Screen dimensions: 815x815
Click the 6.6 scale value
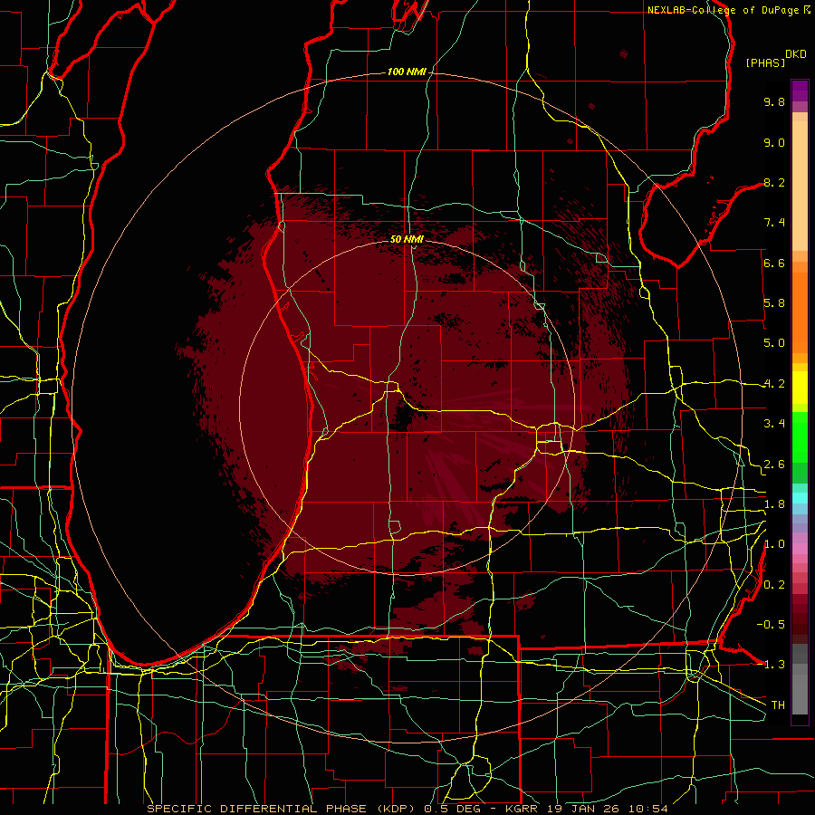[774, 263]
